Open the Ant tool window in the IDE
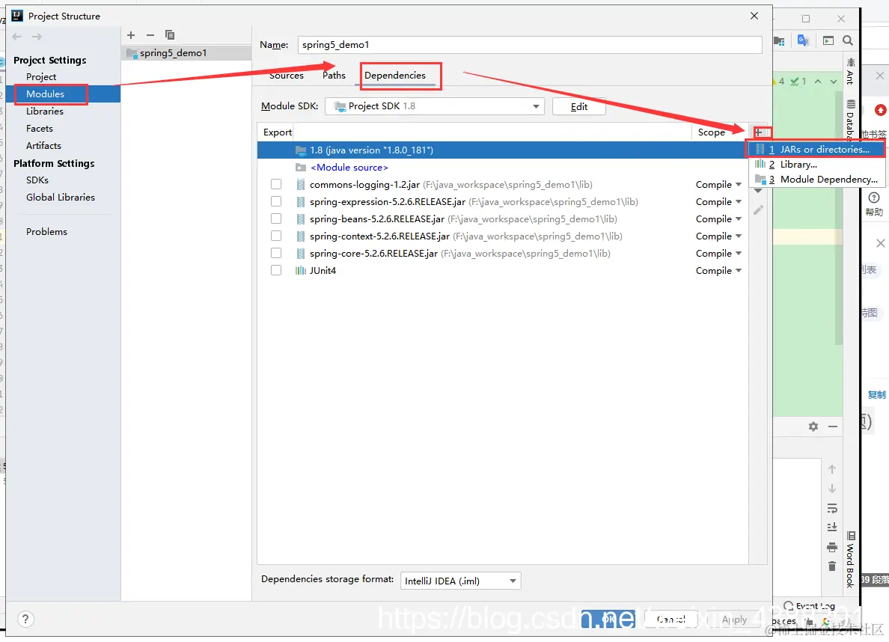This screenshot has height=642, width=889. tap(850, 72)
